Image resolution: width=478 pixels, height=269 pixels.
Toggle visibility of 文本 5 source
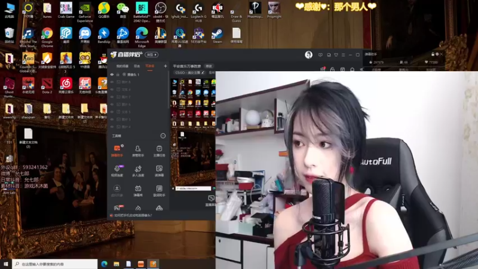(112, 112)
